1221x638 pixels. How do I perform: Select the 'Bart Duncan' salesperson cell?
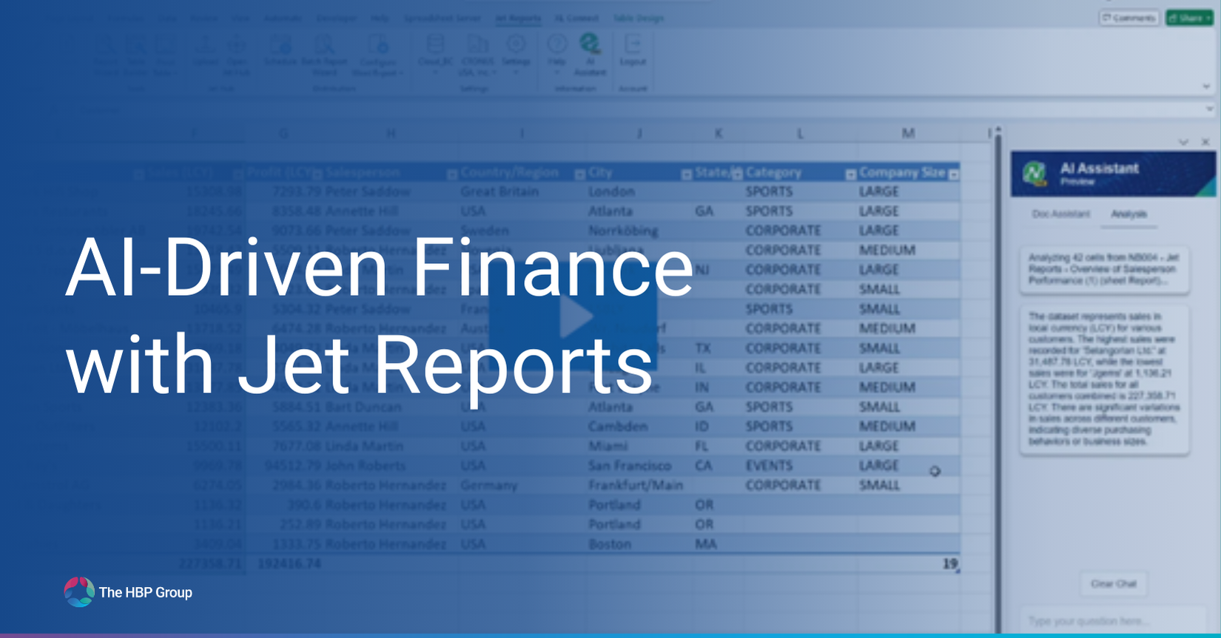pos(389,407)
